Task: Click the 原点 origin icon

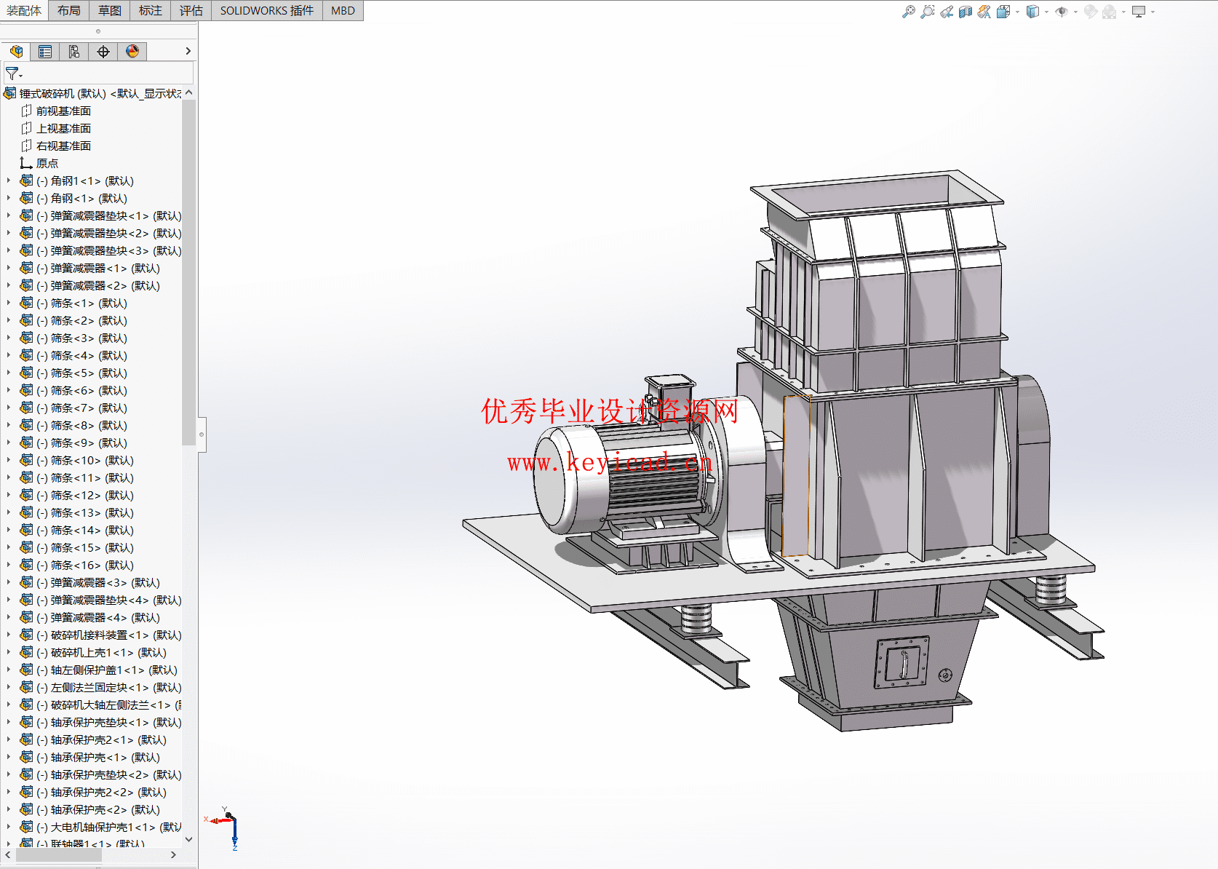Action: click(x=26, y=163)
